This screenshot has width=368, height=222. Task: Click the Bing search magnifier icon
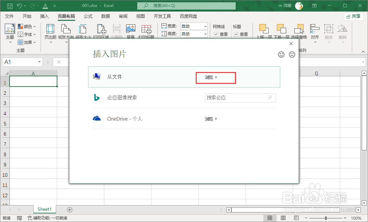(x=270, y=97)
